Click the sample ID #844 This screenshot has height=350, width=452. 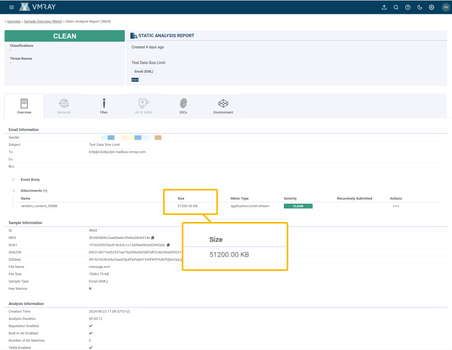[93, 231]
